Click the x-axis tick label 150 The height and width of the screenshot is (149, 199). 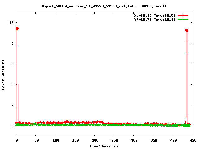(76, 140)
